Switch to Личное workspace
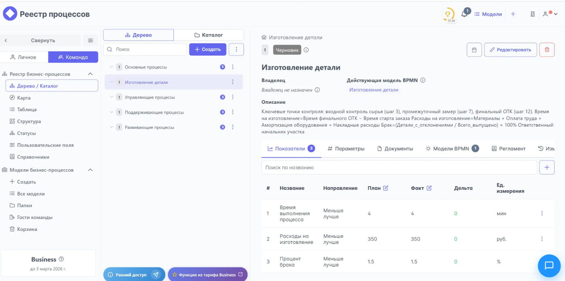Screen dimensions: 565x281 (24, 57)
